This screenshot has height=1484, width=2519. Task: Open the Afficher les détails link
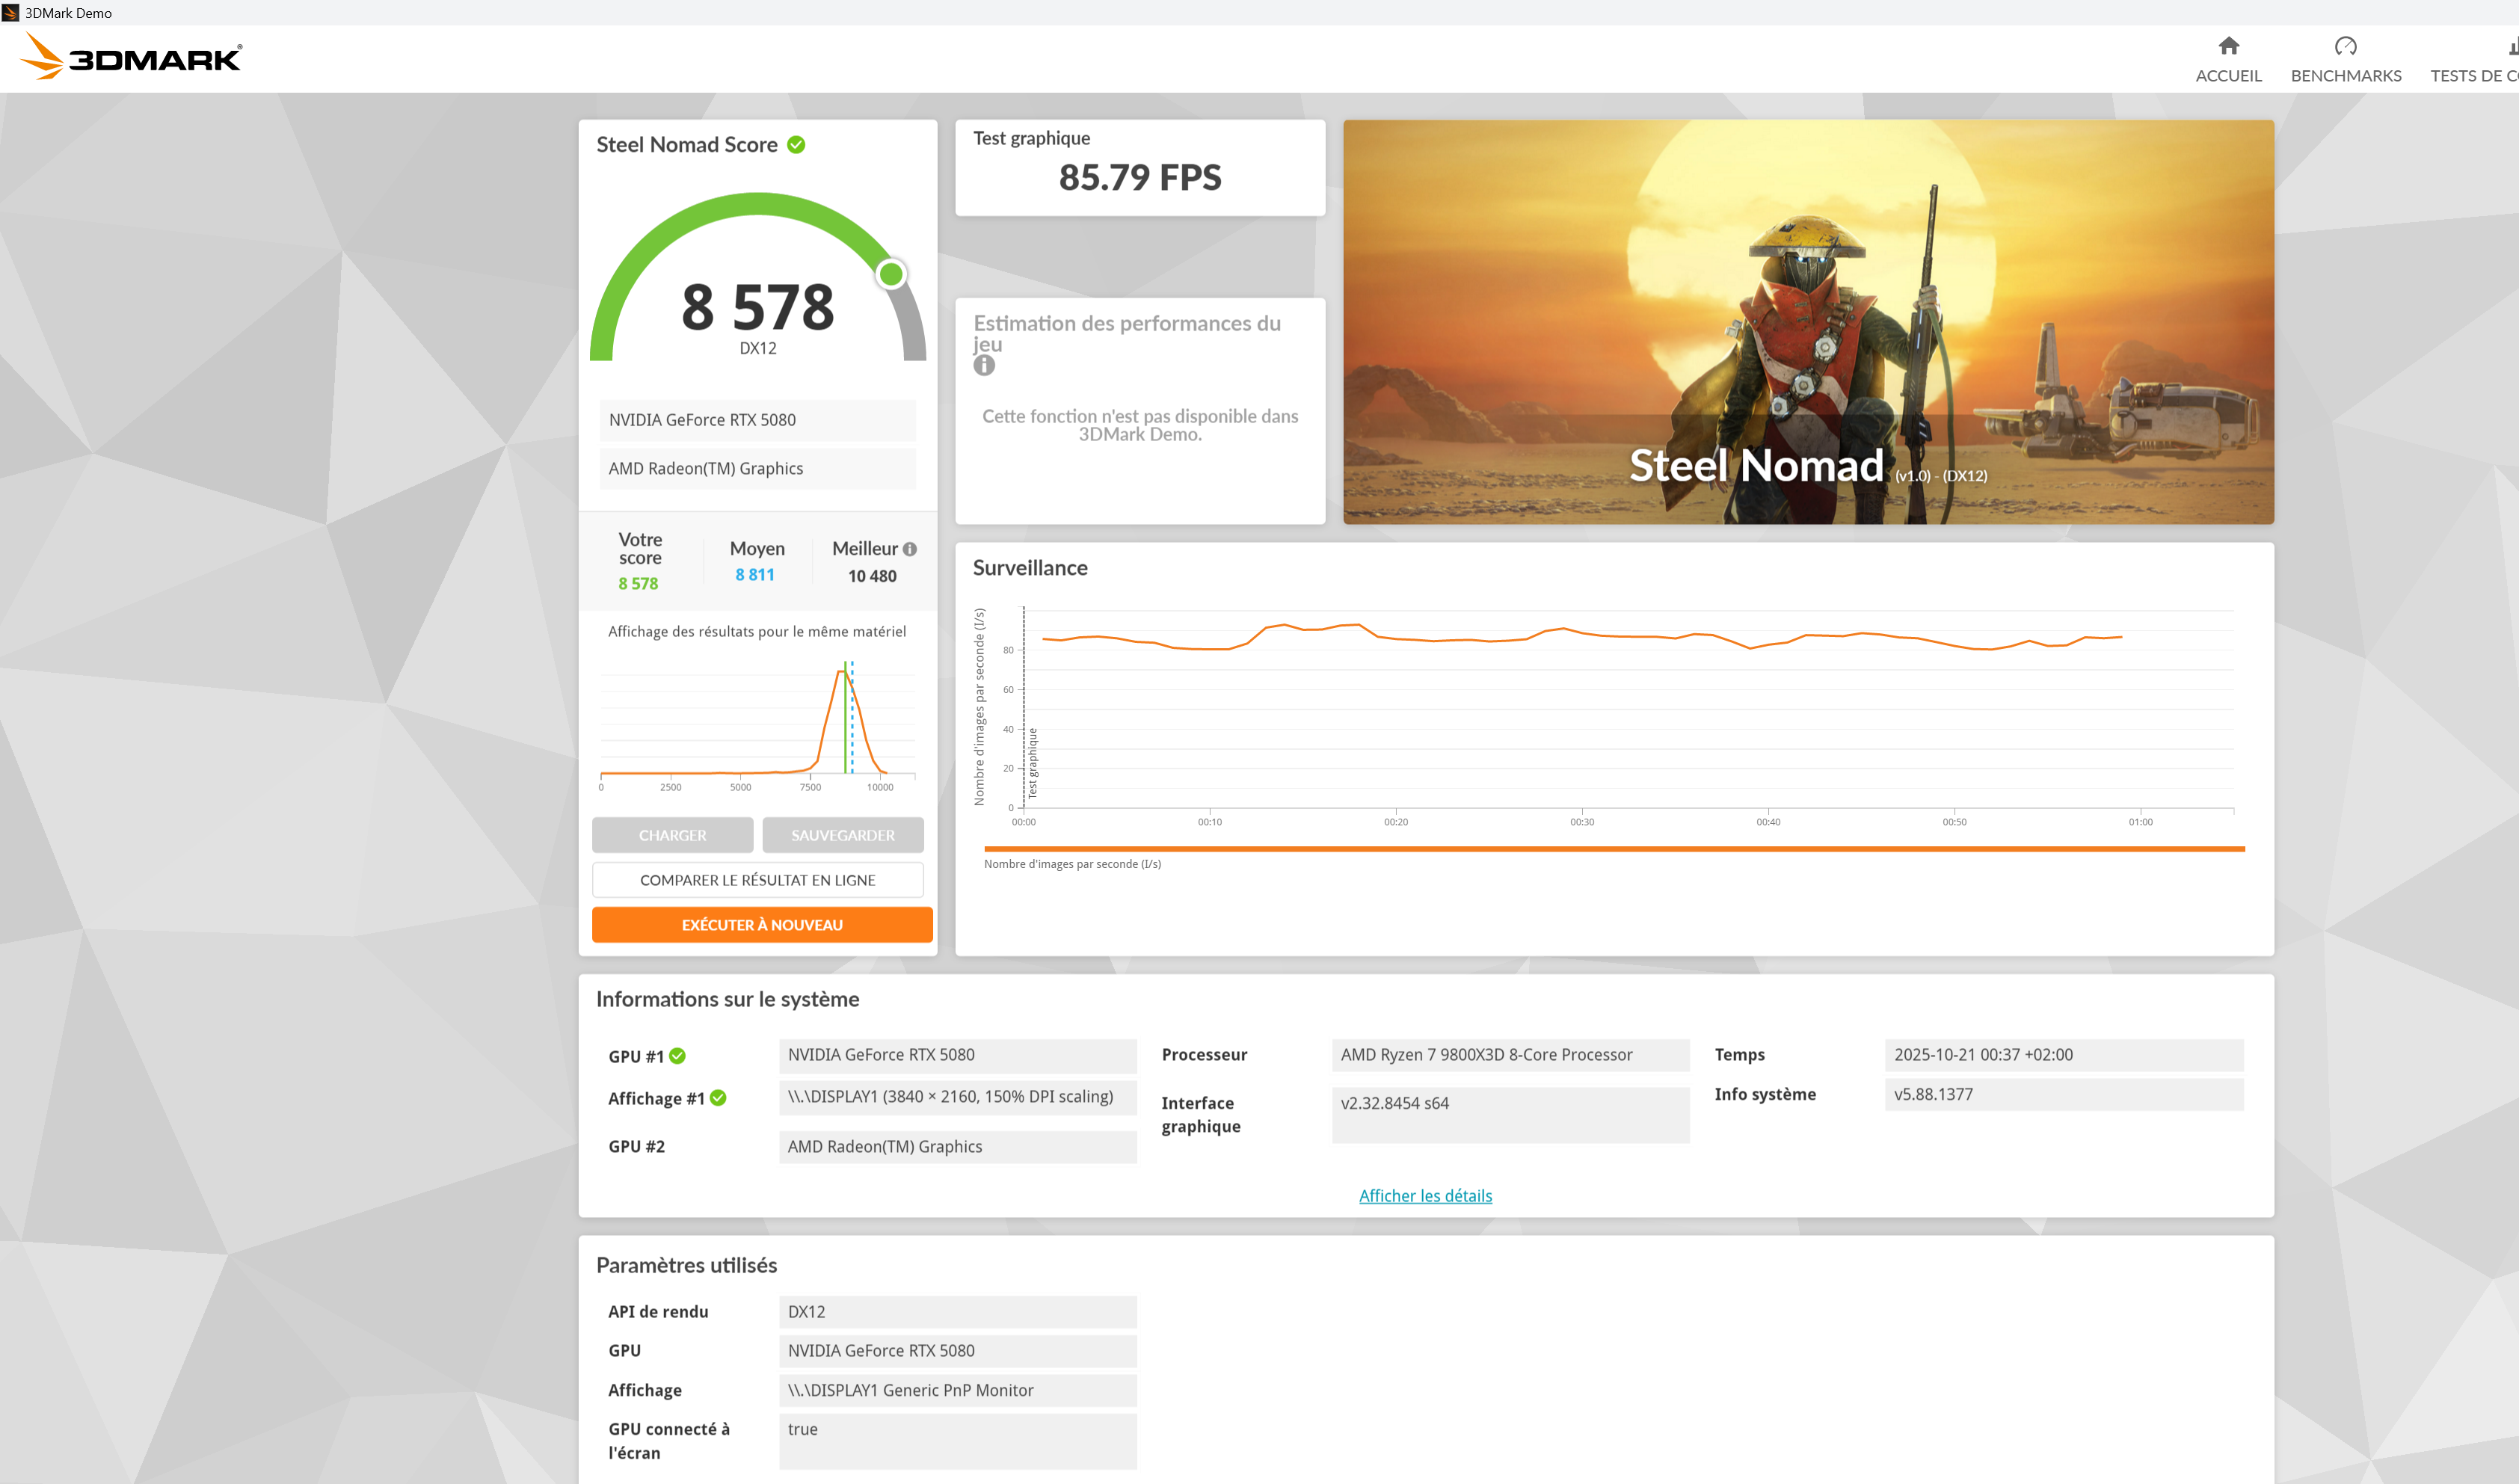click(1424, 1196)
